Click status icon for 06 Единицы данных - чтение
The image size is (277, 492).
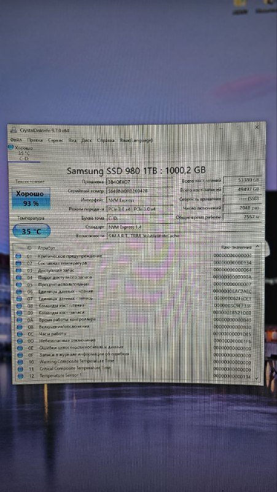pyautogui.click(x=19, y=292)
